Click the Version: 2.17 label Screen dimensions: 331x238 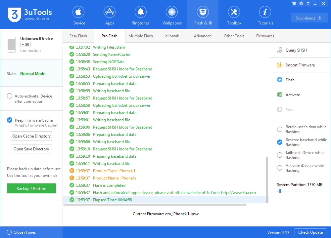click(x=278, y=232)
